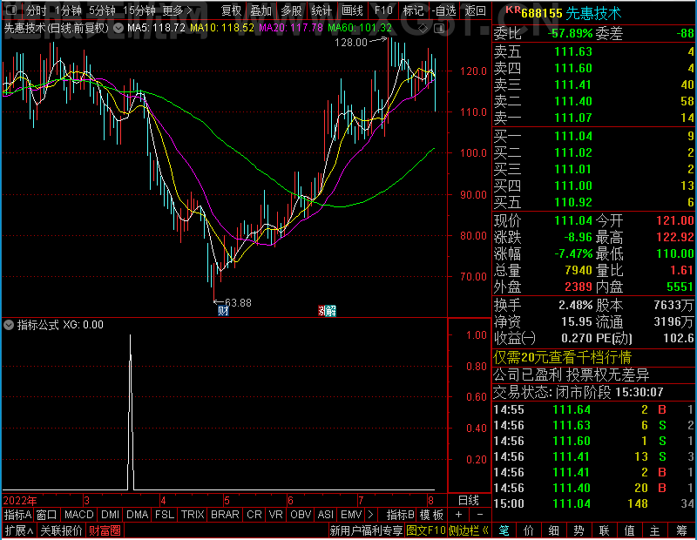Screen dimensions: 697x540
Task: Click the 卖一 price 111.07
Action: point(573,118)
